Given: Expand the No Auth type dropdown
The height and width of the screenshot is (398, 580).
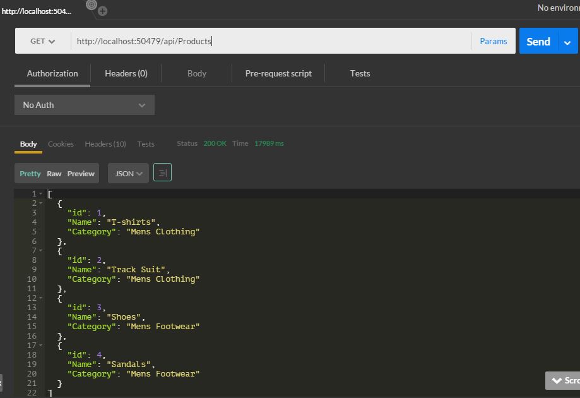Looking at the screenshot, I should [x=84, y=105].
